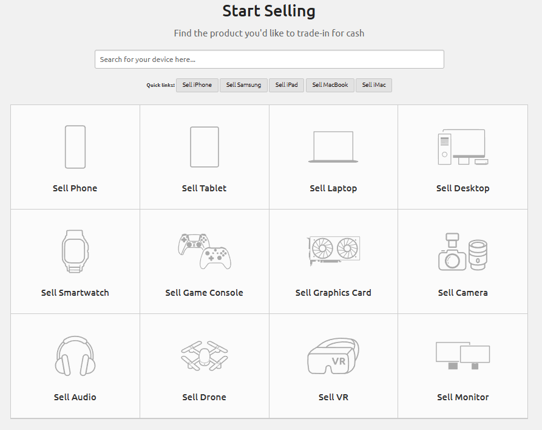The width and height of the screenshot is (542, 430).
Task: Click the dual monitor icon
Action: [x=462, y=355]
